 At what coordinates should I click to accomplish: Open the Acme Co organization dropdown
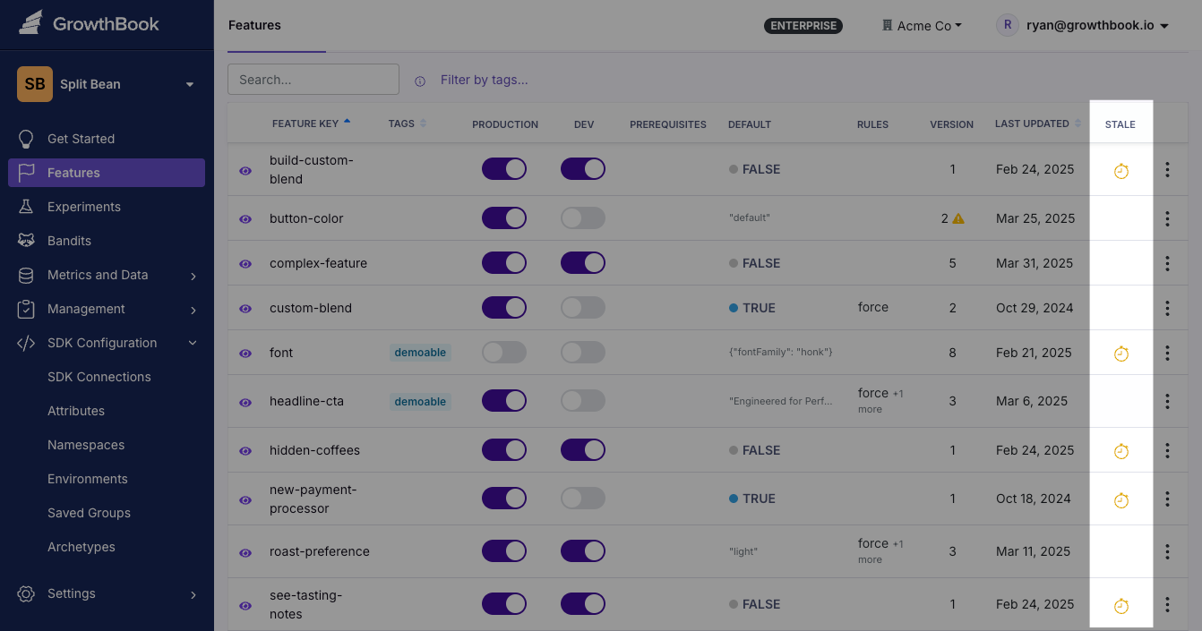pos(922,25)
